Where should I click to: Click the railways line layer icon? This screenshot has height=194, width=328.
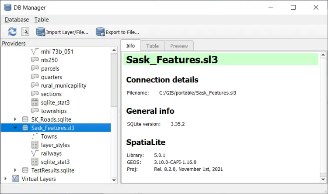(35, 153)
